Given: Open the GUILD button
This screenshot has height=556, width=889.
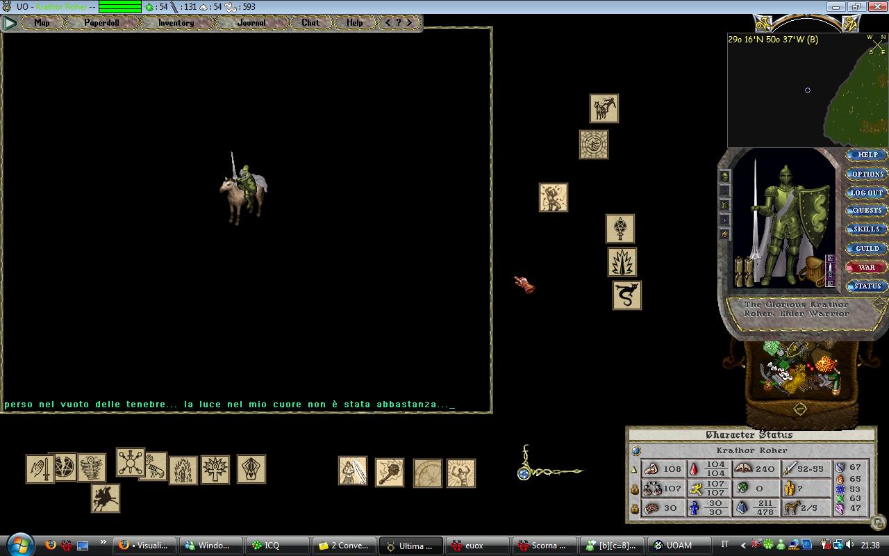Looking at the screenshot, I should click(867, 248).
